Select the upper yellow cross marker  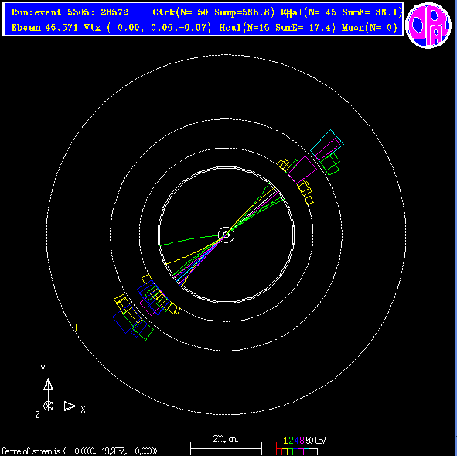(x=76, y=327)
